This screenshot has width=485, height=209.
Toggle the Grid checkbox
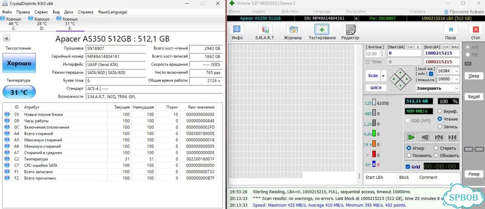pos(408,167)
